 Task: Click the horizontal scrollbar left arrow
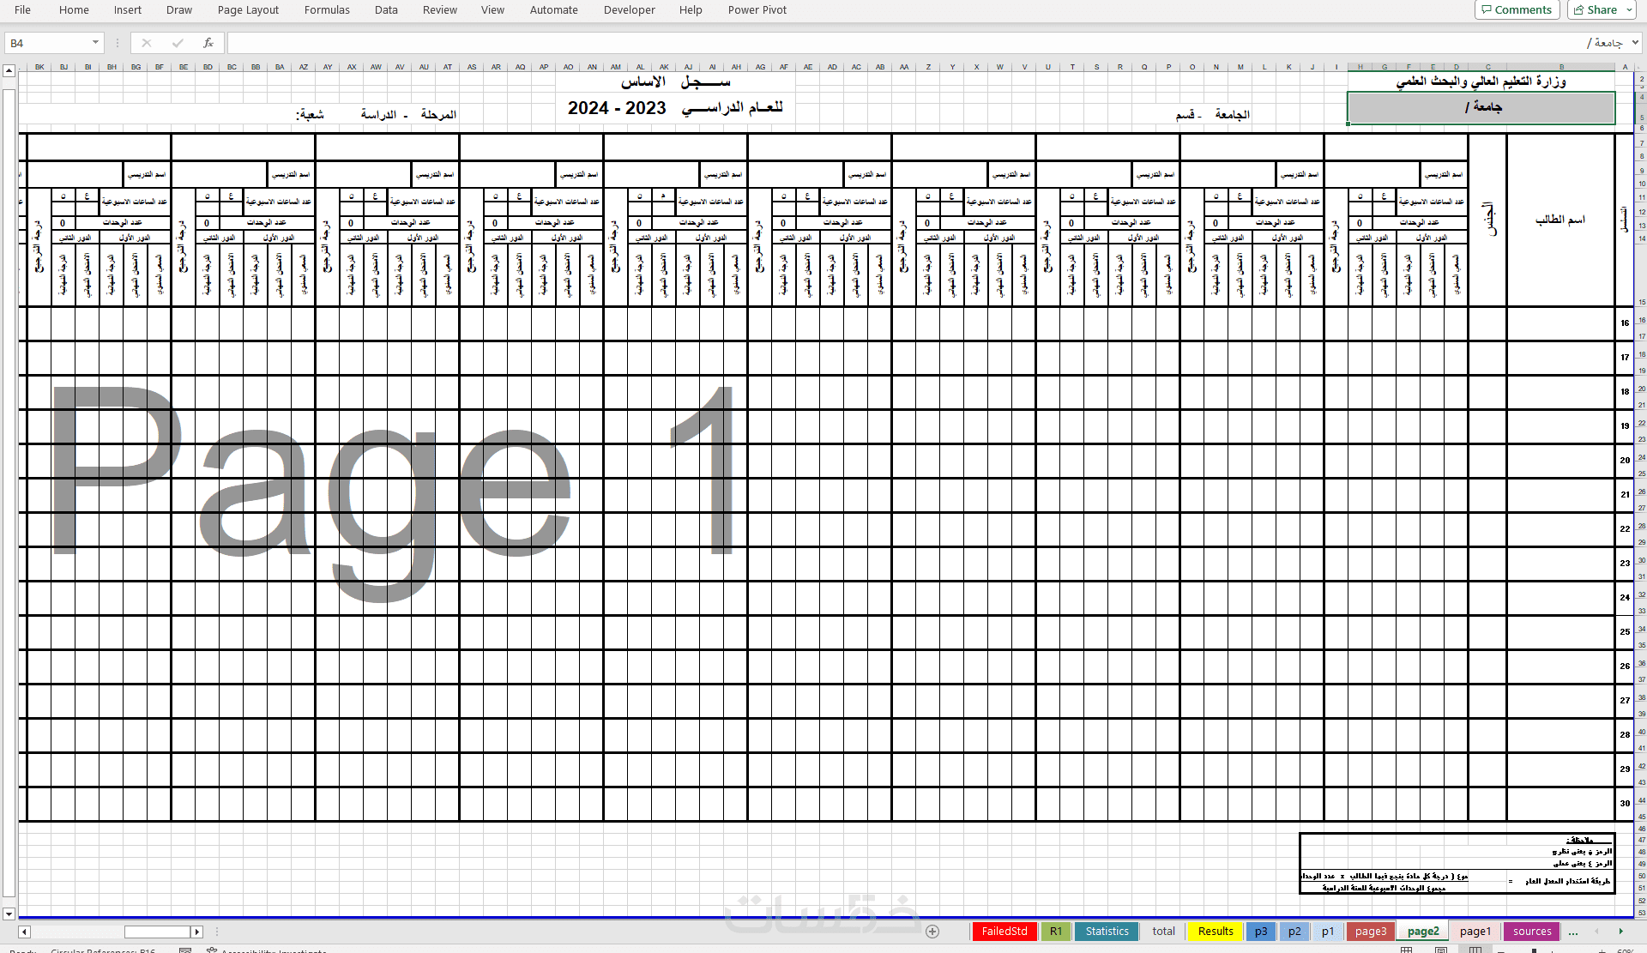[x=24, y=932]
